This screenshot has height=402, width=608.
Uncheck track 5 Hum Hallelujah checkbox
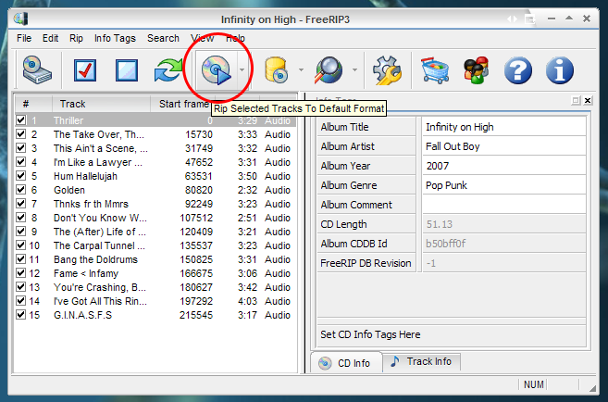point(21,176)
